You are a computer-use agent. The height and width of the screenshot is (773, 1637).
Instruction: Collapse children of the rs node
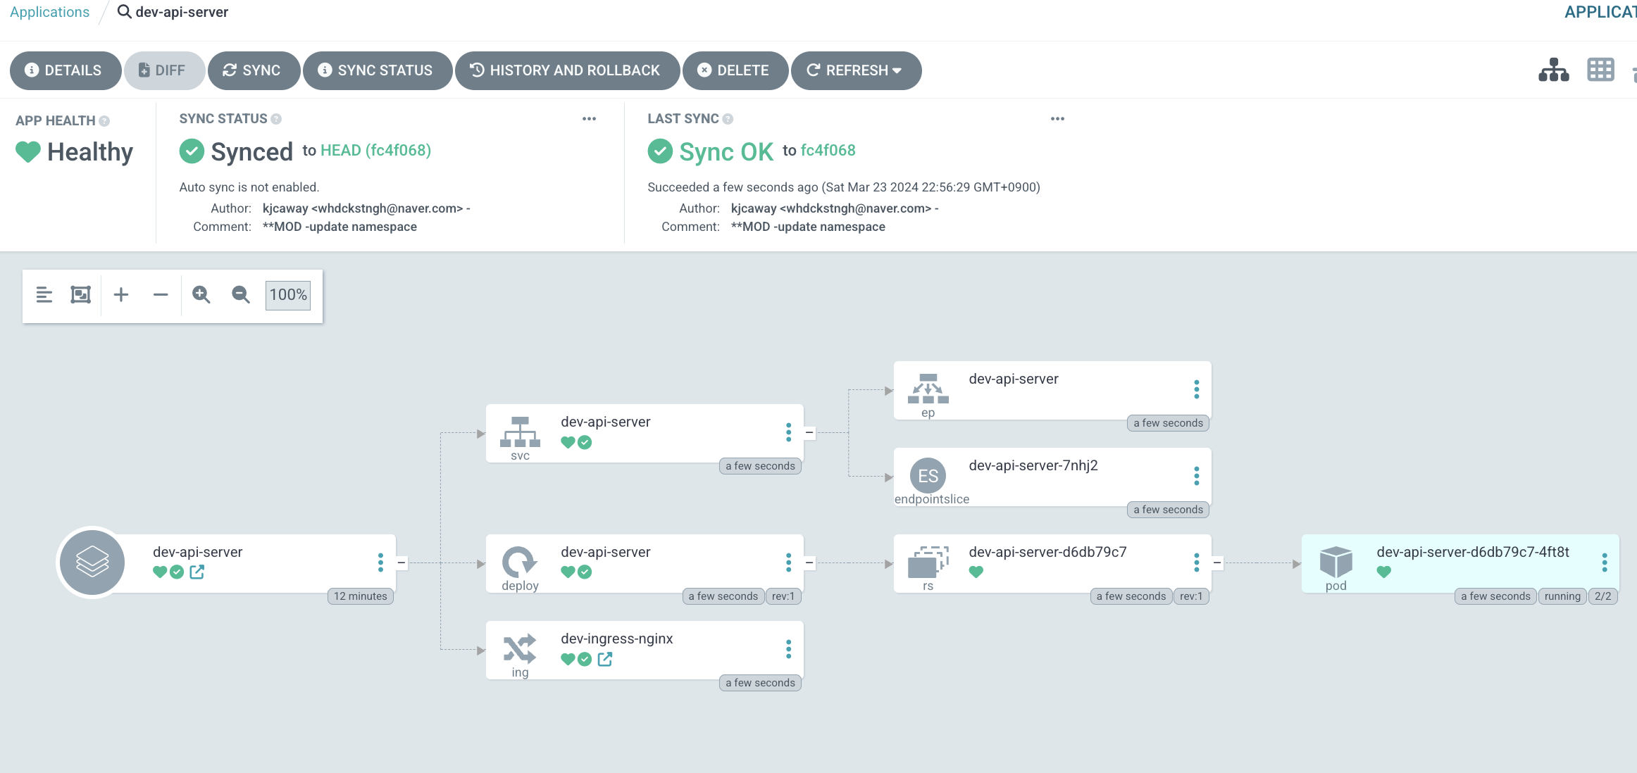coord(1217,563)
